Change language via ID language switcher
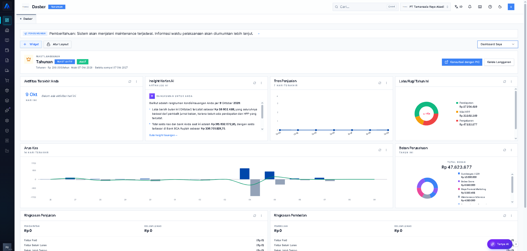The image size is (527, 251). tap(458, 7)
